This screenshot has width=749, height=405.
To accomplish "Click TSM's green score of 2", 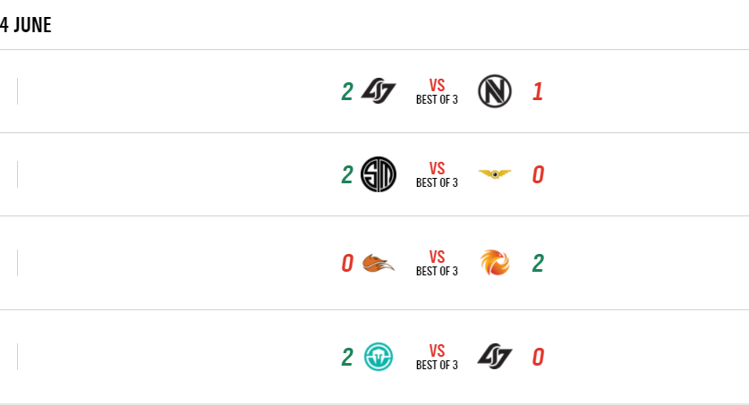I will [347, 174].
